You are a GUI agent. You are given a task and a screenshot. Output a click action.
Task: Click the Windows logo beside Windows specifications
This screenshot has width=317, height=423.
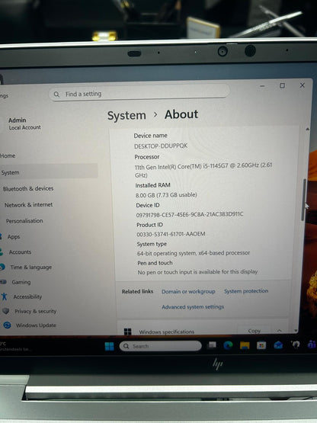(127, 332)
